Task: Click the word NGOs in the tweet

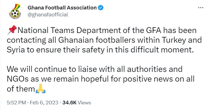Action: [x=18, y=79]
